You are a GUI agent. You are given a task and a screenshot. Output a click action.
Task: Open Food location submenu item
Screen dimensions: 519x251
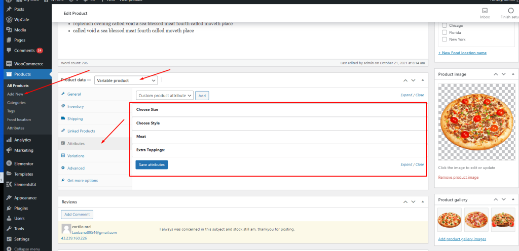coord(19,119)
